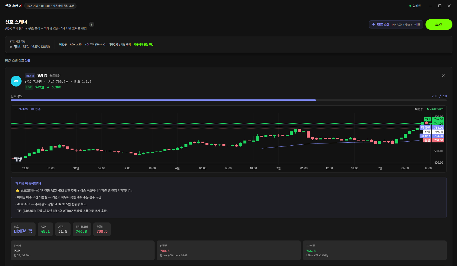The image size is (457, 266).
Task: Click the 업비트 connection status indicator
Action: click(415, 6)
